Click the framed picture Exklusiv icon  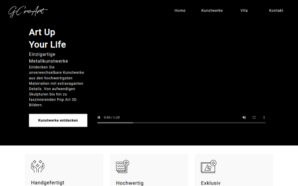coord(209,166)
